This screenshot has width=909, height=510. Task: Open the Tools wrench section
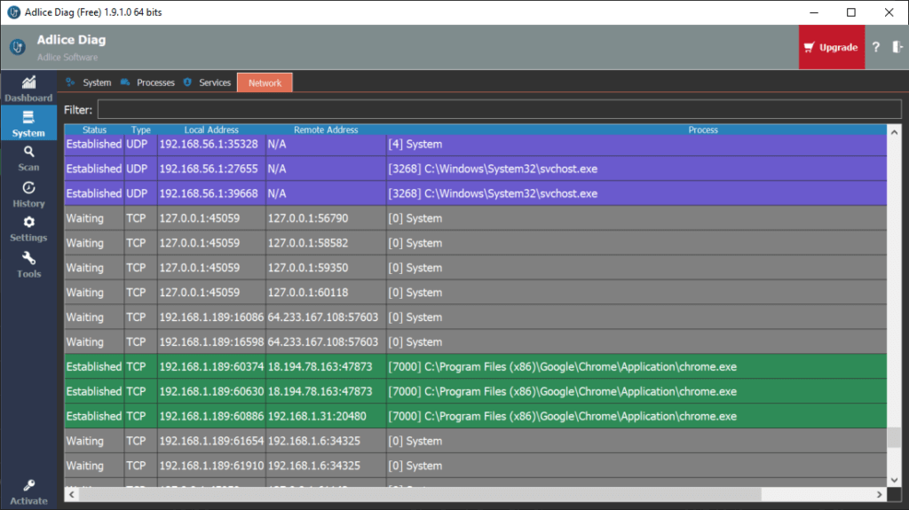(x=28, y=264)
